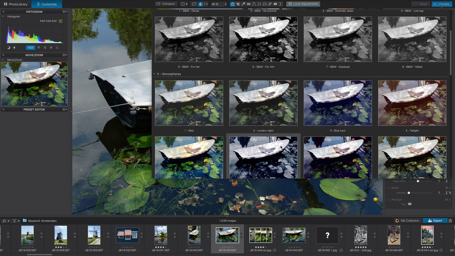Switch to the PhotoLibrary tab

(16, 4)
